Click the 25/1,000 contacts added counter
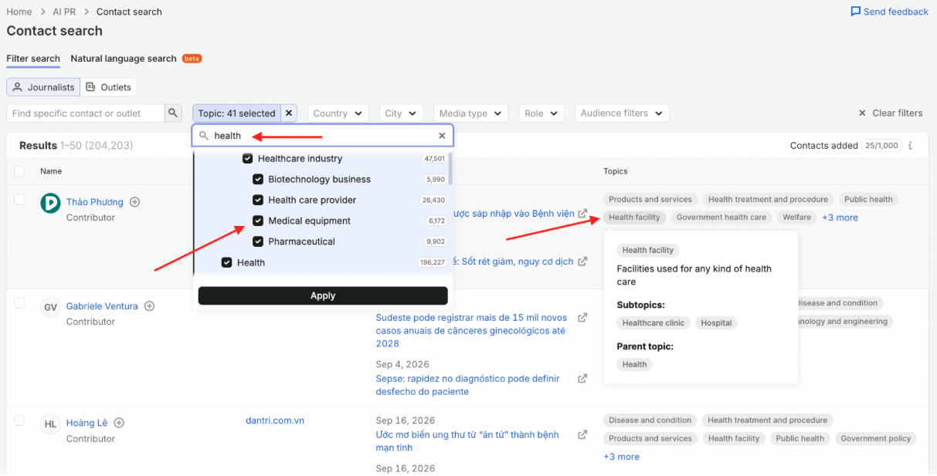937x476 pixels. point(883,146)
